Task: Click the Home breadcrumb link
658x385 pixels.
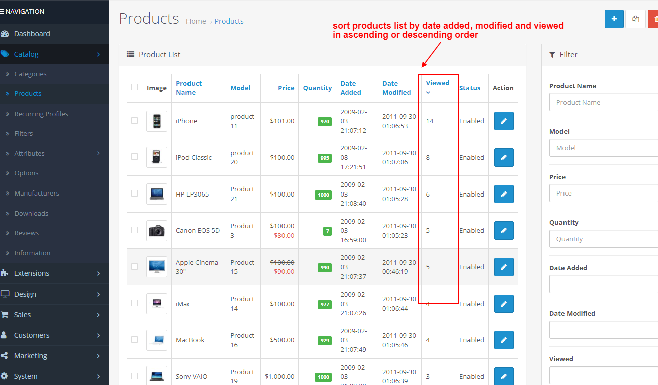Action: 196,21
